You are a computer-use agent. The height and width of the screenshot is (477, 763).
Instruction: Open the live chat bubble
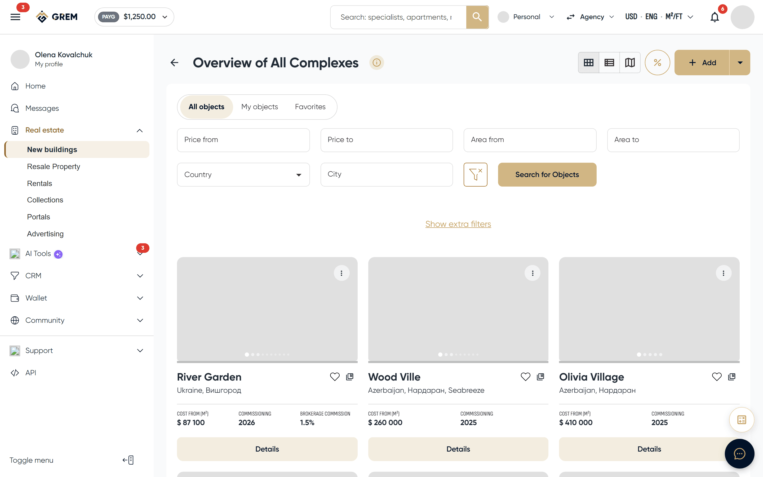pyautogui.click(x=739, y=454)
